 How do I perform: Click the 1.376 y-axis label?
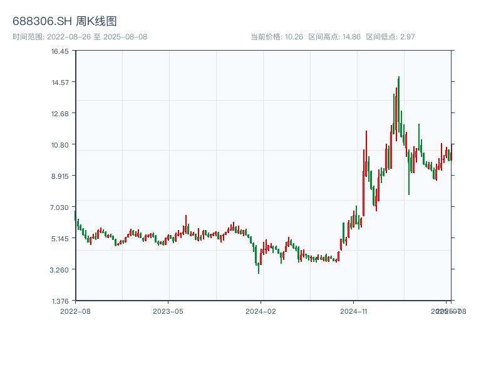60,301
